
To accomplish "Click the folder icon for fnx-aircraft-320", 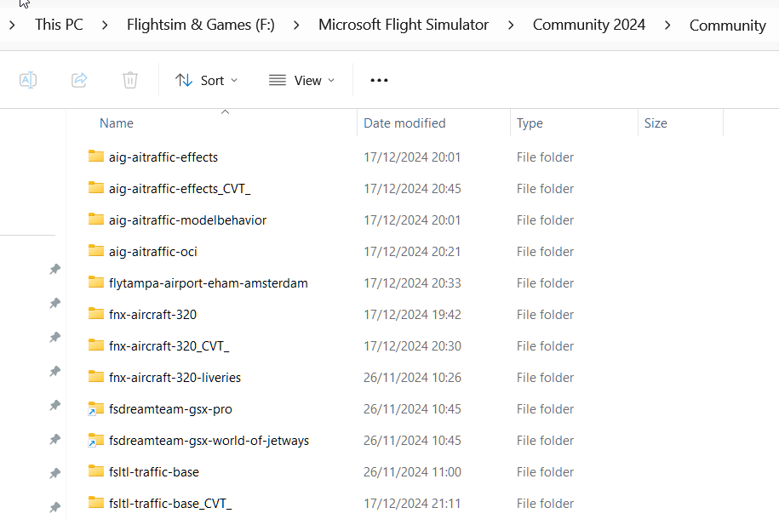I will point(96,314).
